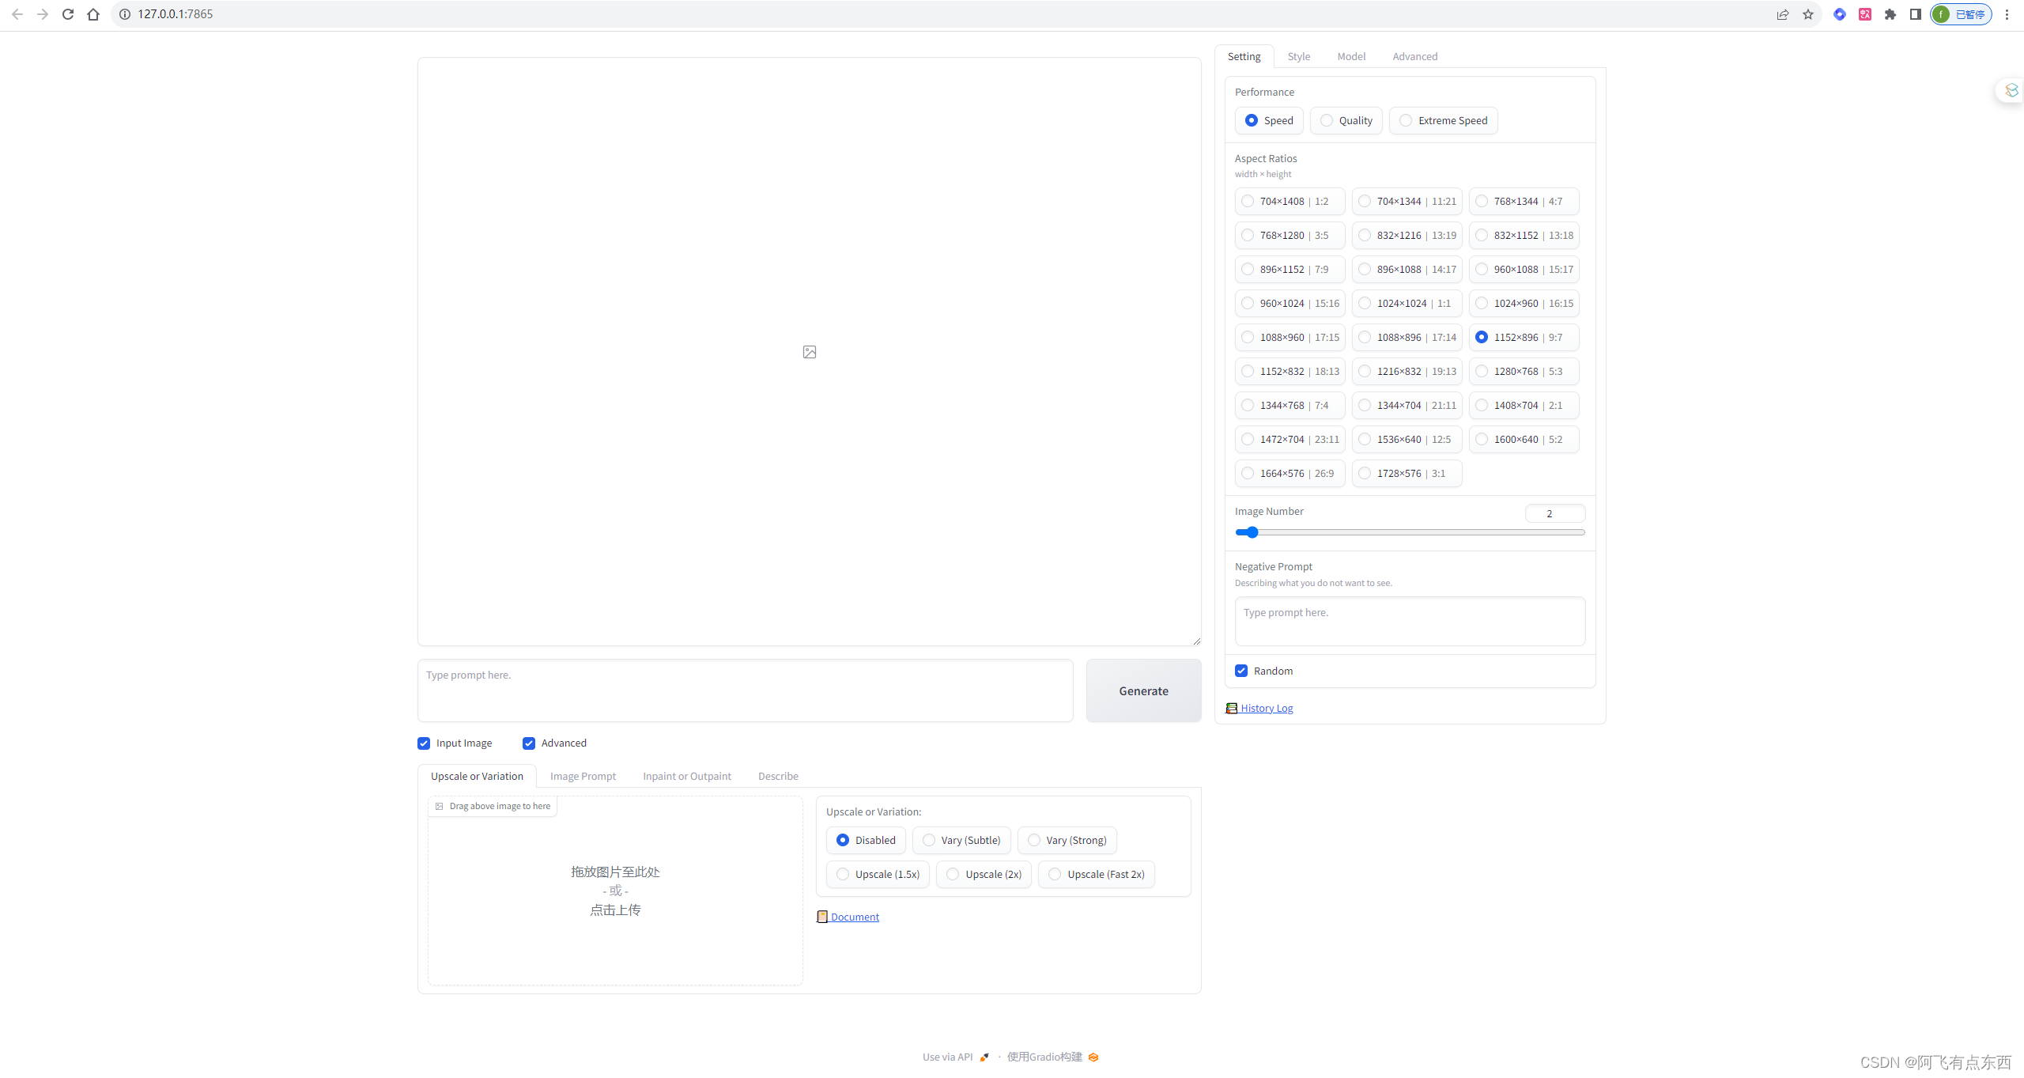Screen dimensions: 2024x1078
Task: Uncheck the Input Image checkbox
Action: click(424, 743)
